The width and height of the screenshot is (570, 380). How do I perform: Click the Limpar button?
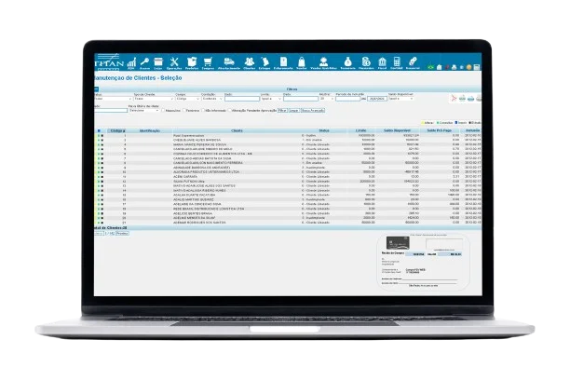(x=293, y=110)
